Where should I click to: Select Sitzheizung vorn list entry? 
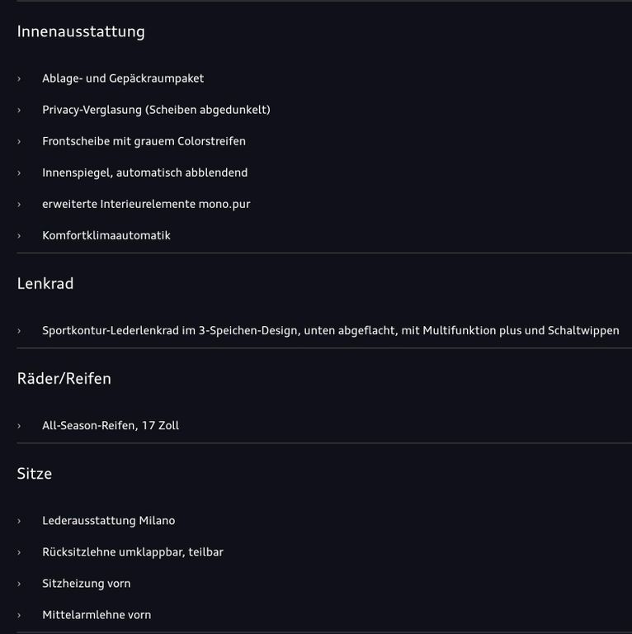coord(87,584)
